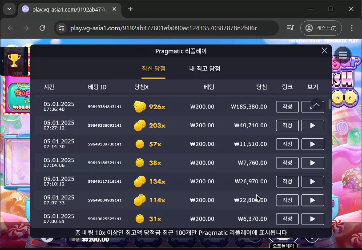Image resolution: width=362 pixels, height=250 pixels.
Task: Go back in browser history
Action: click(10, 28)
